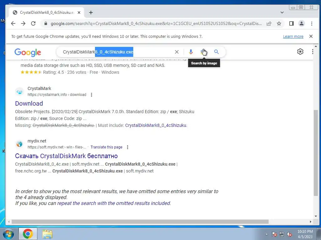This screenshot has height=240, width=321.
Task: Click the horizontal scrollbar thumb
Action: click(140, 222)
